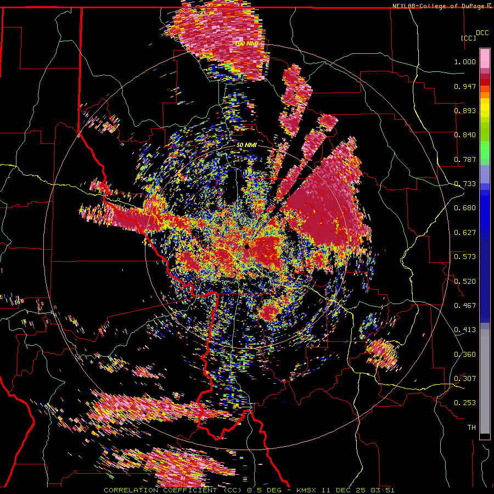Click the TH threshold label

tap(471, 427)
